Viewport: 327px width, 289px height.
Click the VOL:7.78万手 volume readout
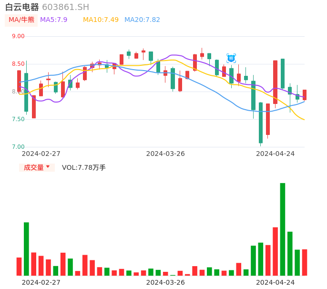pos(83,167)
